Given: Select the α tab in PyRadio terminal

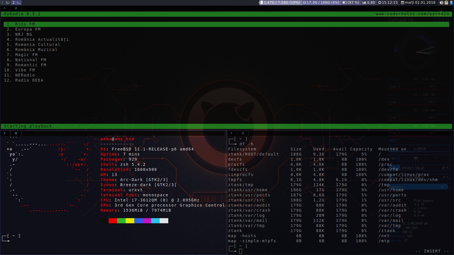Looking at the screenshot, I should pos(16,8).
